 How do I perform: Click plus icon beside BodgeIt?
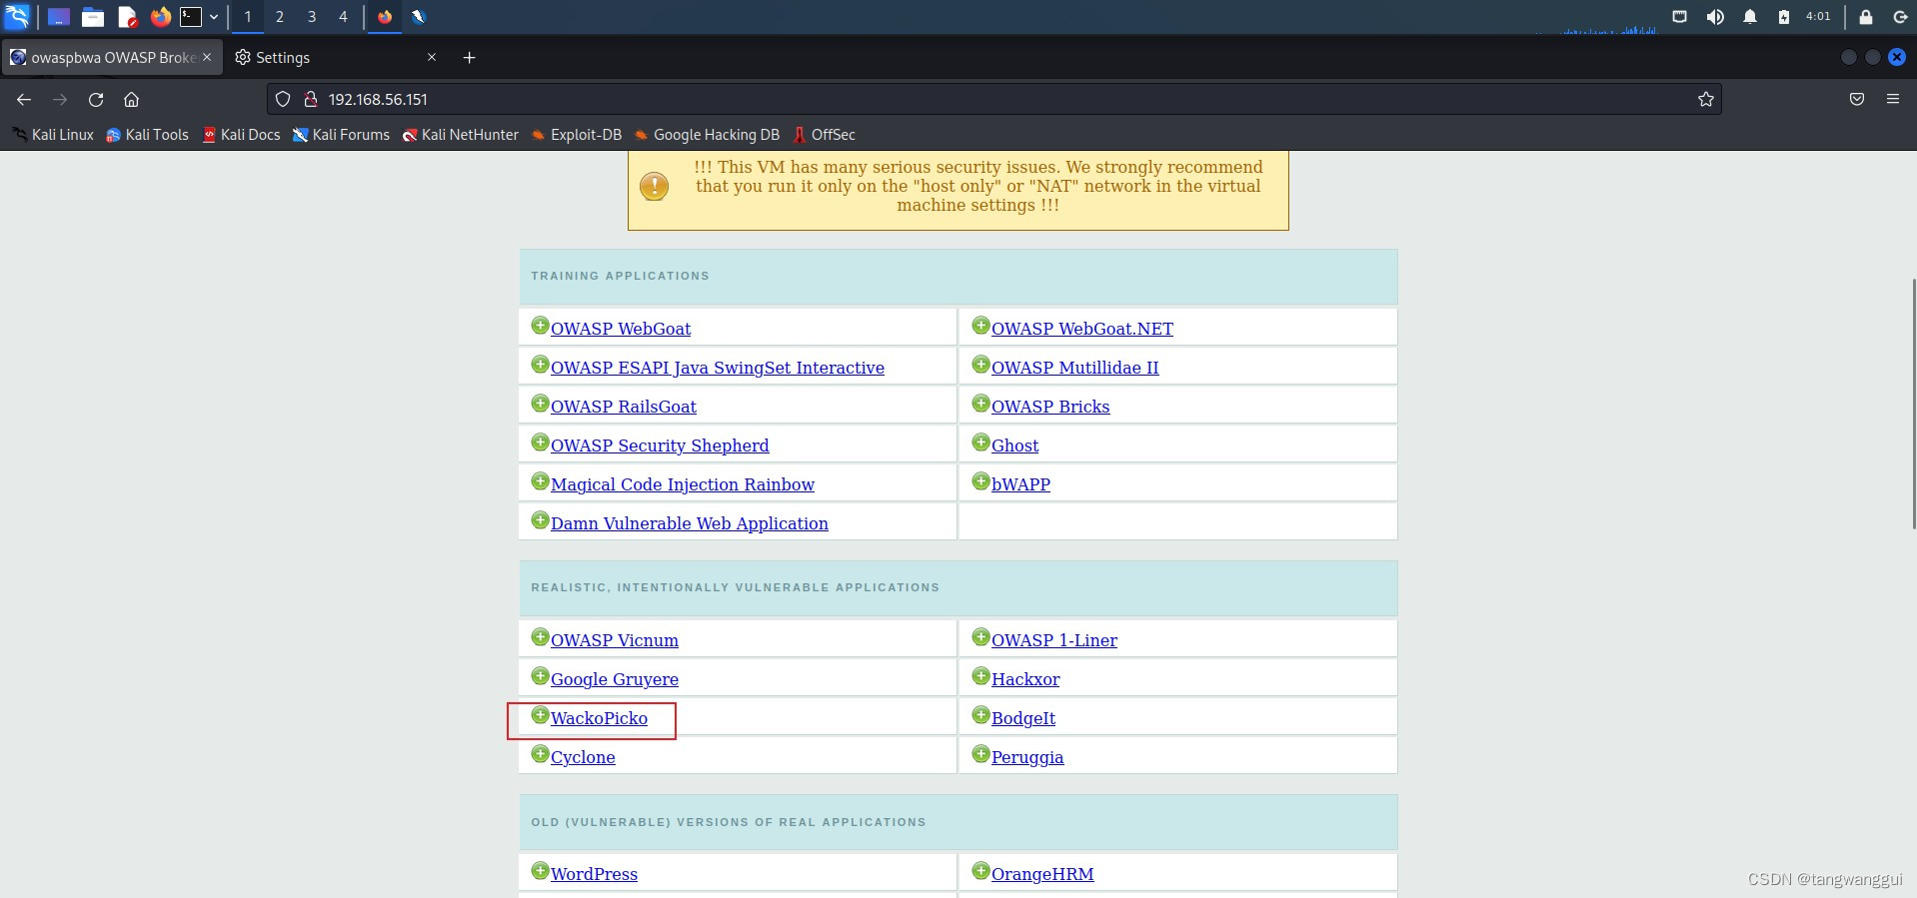point(980,715)
